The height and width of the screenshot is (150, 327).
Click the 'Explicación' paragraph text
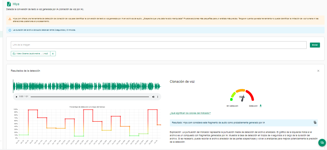pyautogui.click(x=244, y=137)
